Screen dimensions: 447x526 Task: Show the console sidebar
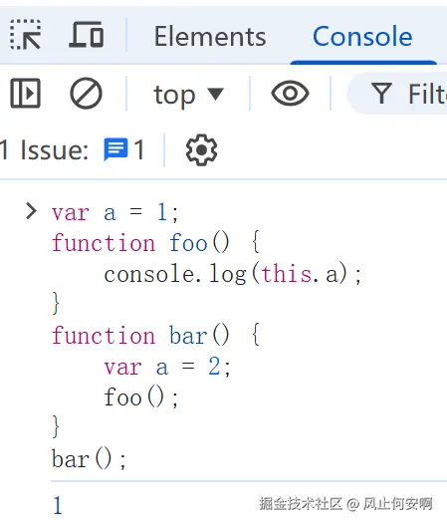tap(26, 94)
